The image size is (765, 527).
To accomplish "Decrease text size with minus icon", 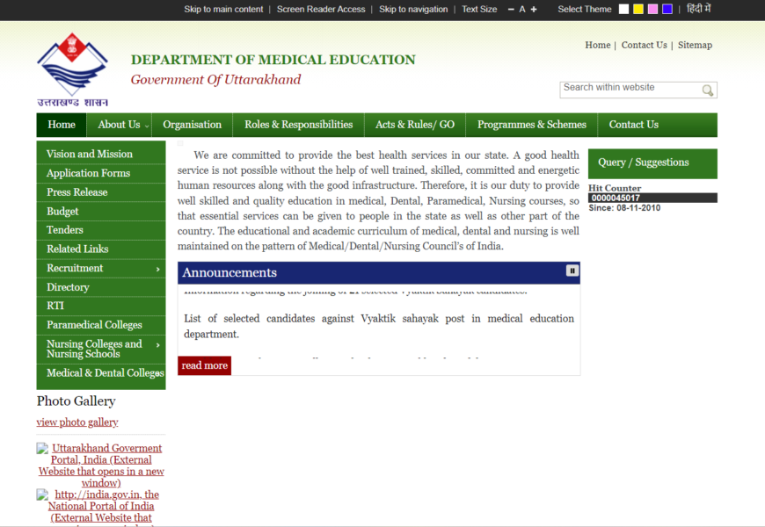I will [x=511, y=10].
